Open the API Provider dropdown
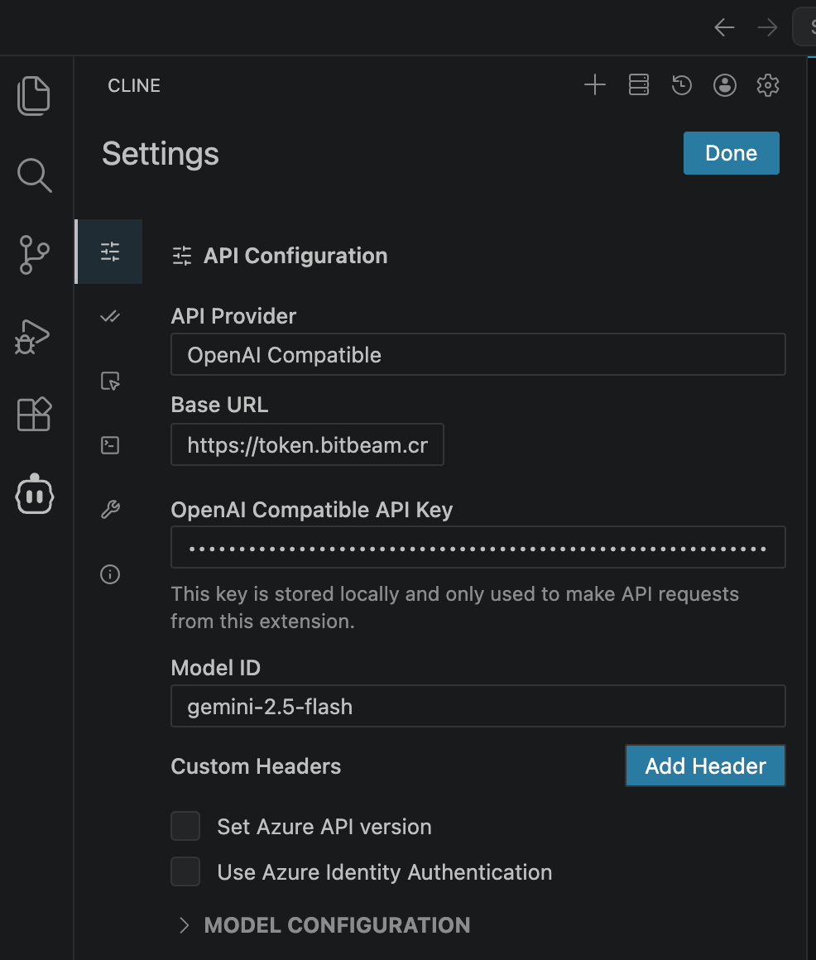This screenshot has height=960, width=816. (x=478, y=355)
